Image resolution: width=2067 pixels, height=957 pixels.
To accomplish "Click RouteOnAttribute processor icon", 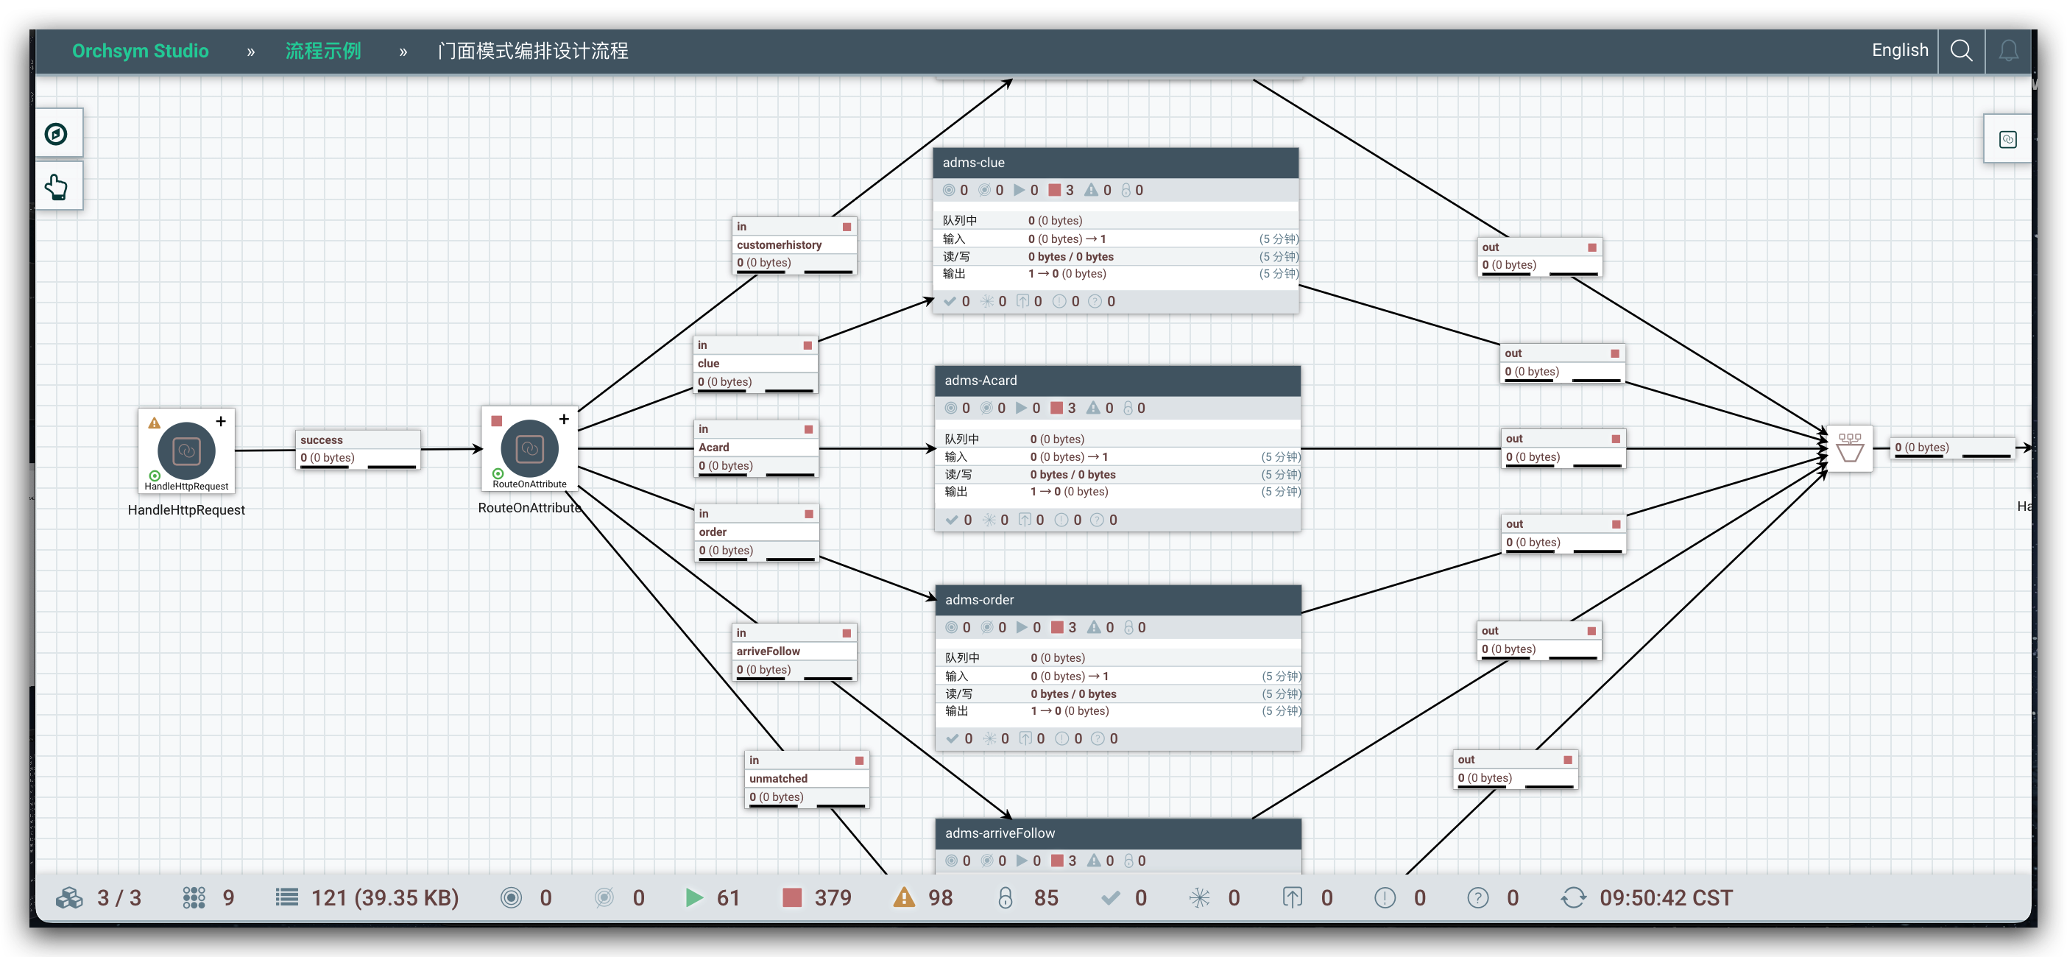I will pyautogui.click(x=529, y=448).
